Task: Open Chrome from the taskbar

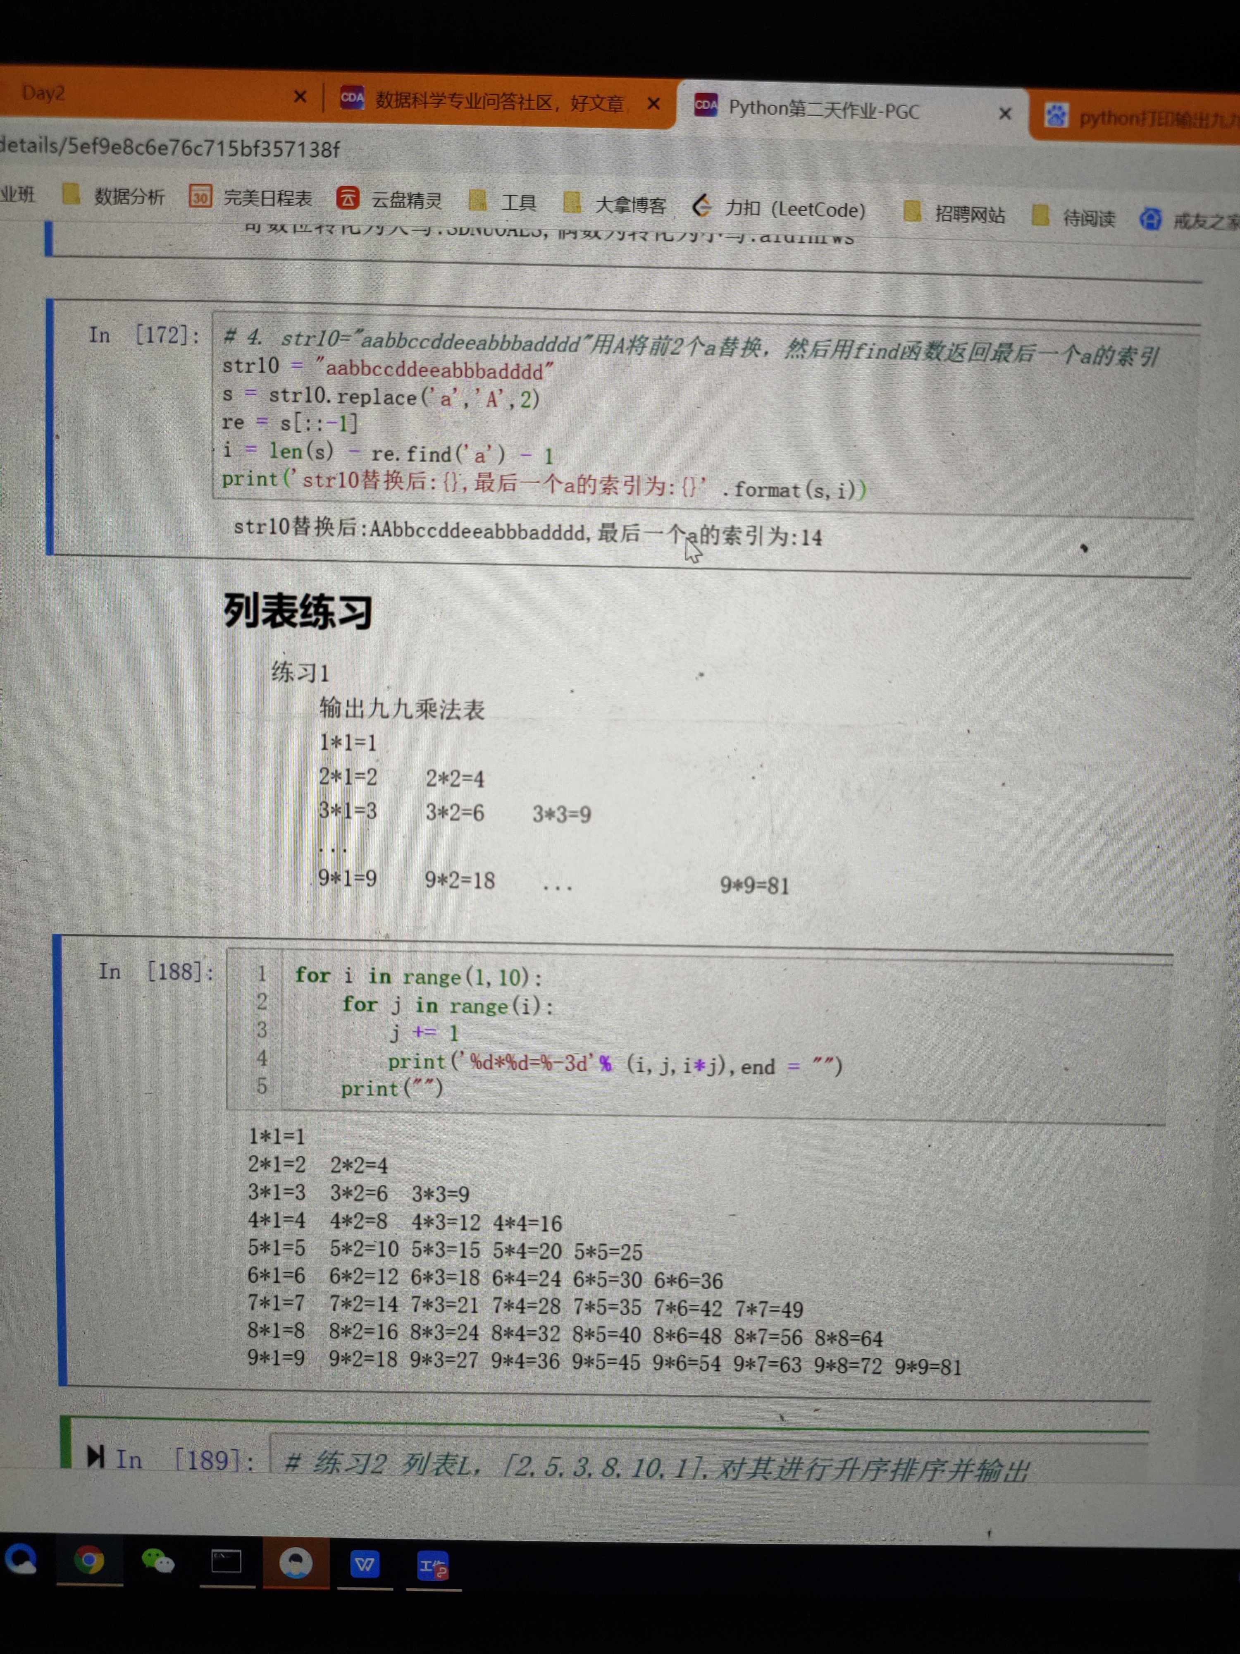Action: pos(89,1561)
